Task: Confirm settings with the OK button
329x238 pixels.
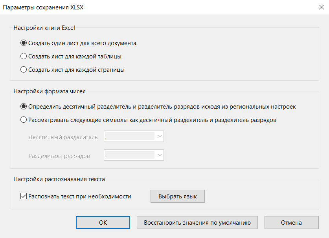Action: click(x=103, y=222)
